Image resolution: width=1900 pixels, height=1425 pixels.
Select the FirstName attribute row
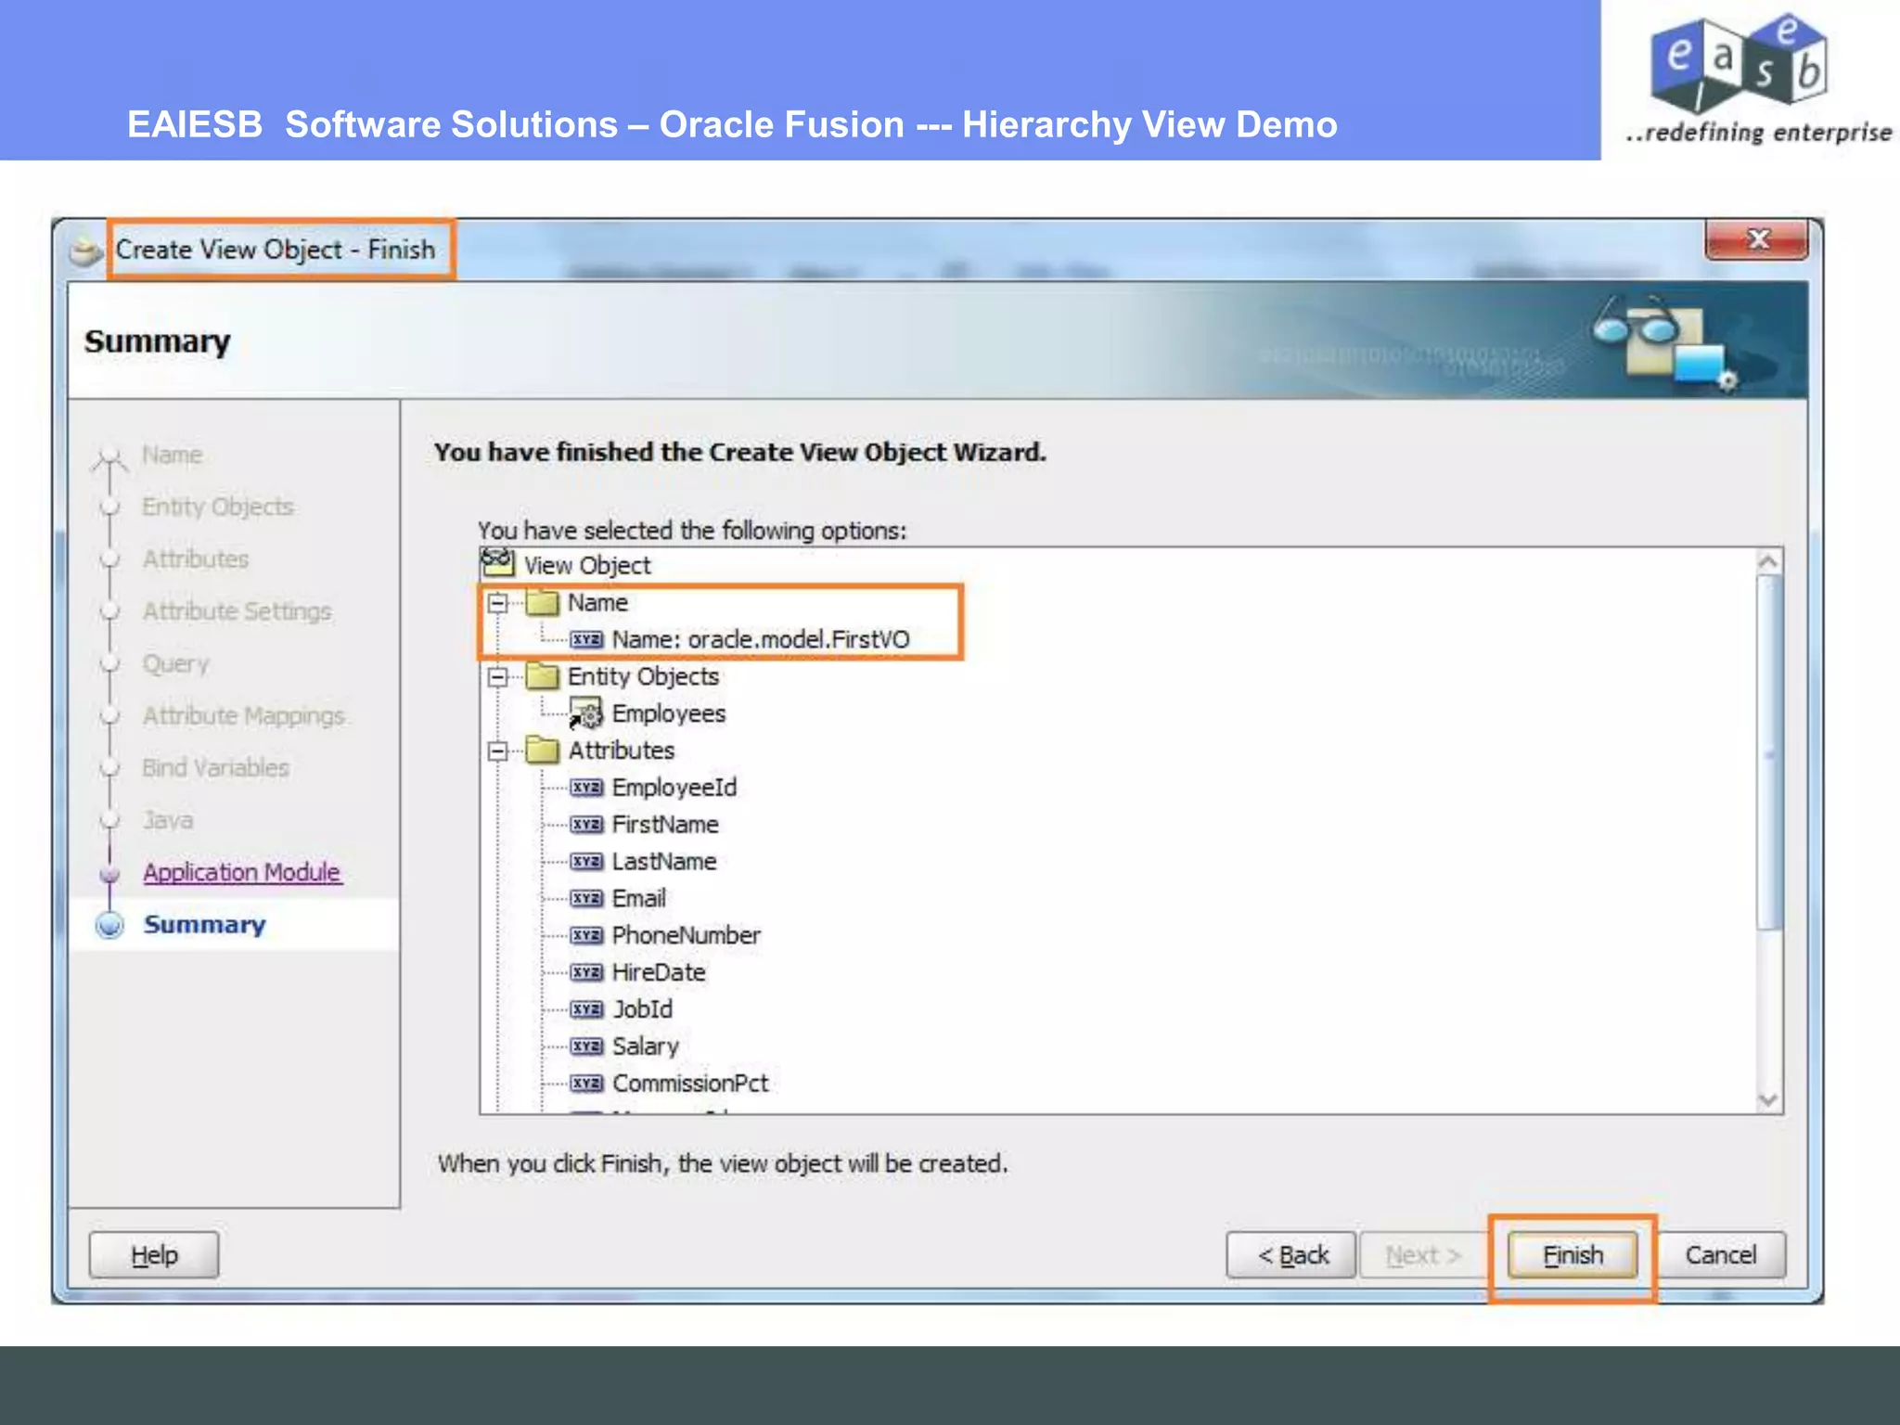645,825
